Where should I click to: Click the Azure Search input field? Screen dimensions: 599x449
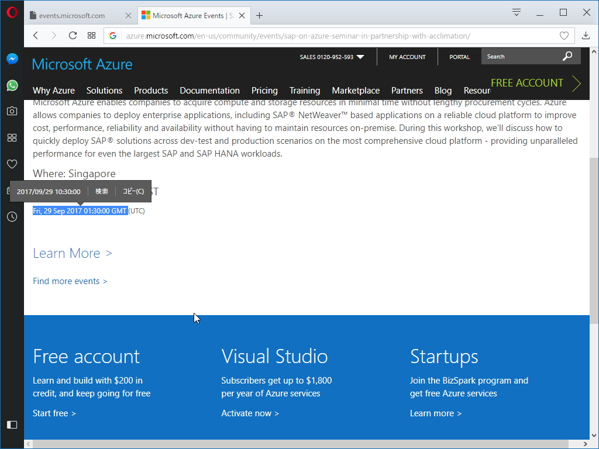click(x=519, y=56)
